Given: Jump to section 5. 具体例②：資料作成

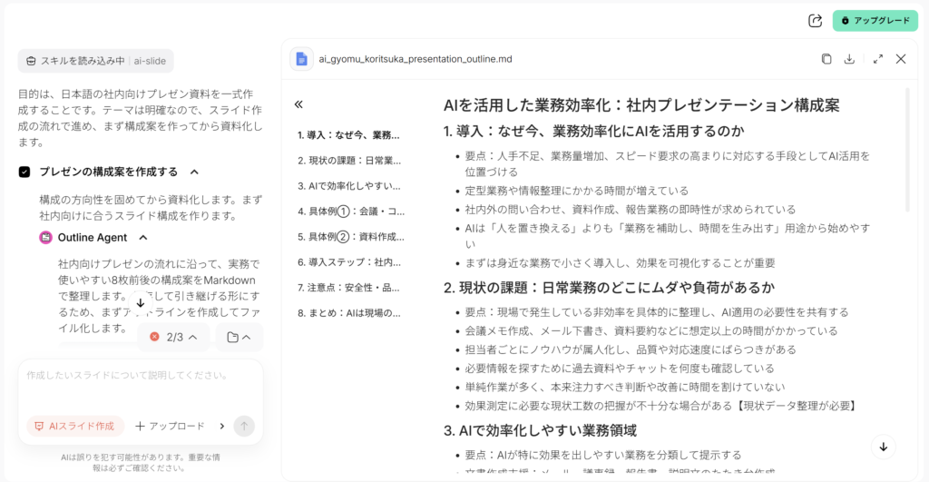Looking at the screenshot, I should [351, 237].
